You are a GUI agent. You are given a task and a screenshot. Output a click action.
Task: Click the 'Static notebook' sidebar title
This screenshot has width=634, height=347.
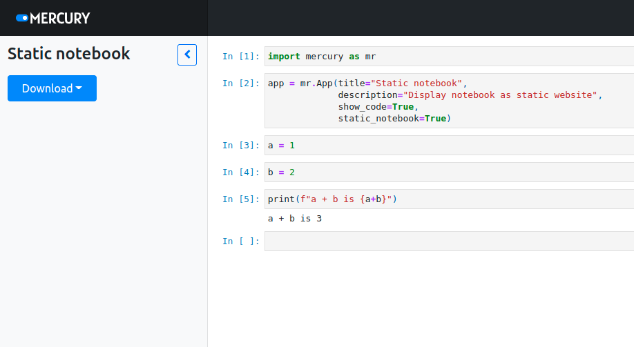point(69,54)
